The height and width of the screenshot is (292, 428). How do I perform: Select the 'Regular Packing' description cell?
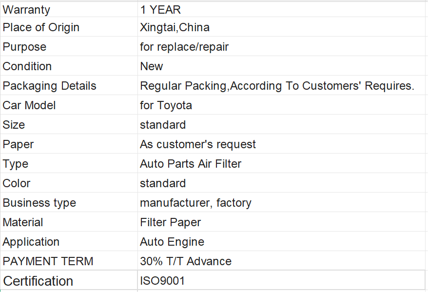click(277, 86)
